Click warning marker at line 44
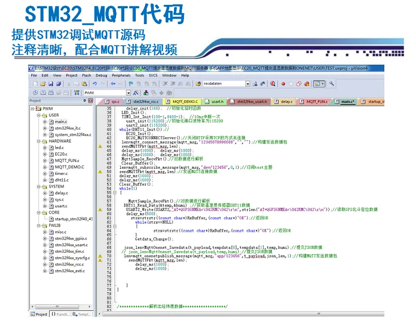 pos(100,146)
